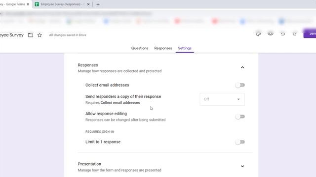The height and width of the screenshot is (177, 316).
Task: Open a new browser tab
Action: coord(98,4)
